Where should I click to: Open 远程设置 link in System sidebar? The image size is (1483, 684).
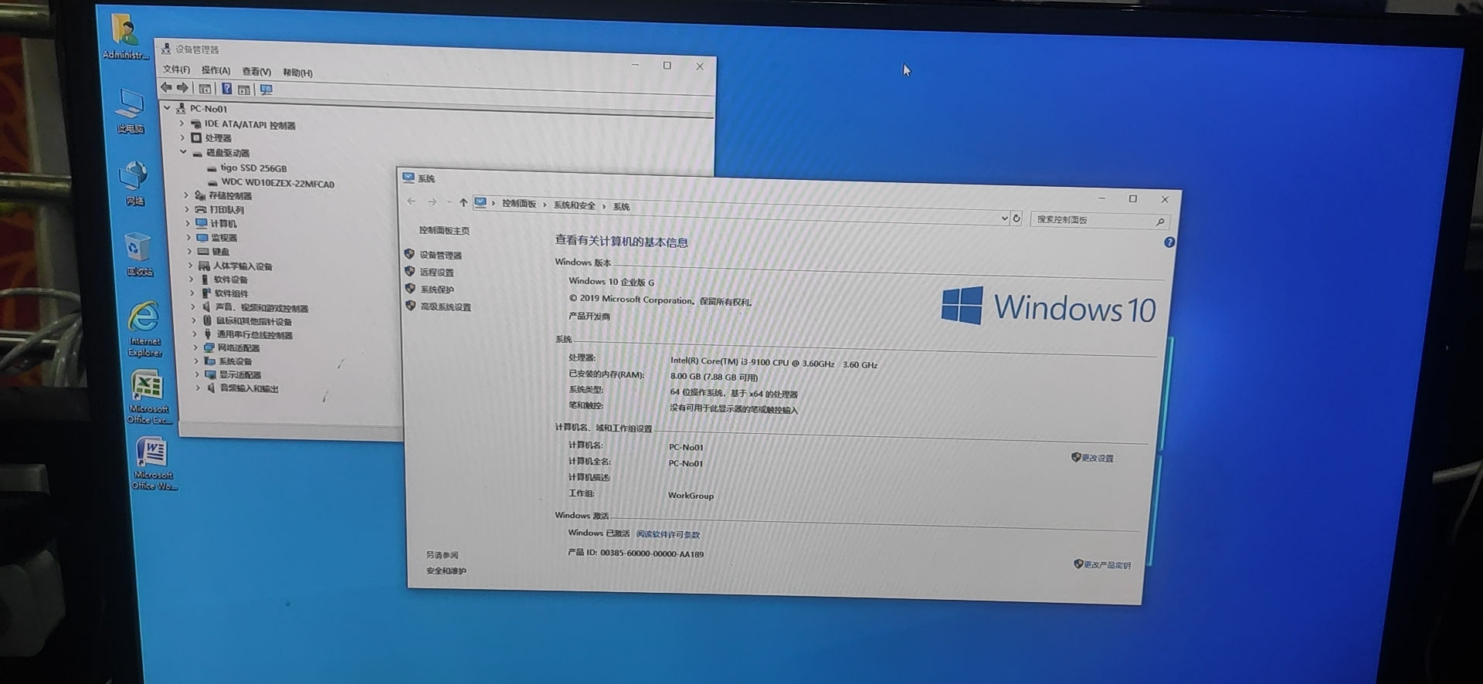point(437,272)
